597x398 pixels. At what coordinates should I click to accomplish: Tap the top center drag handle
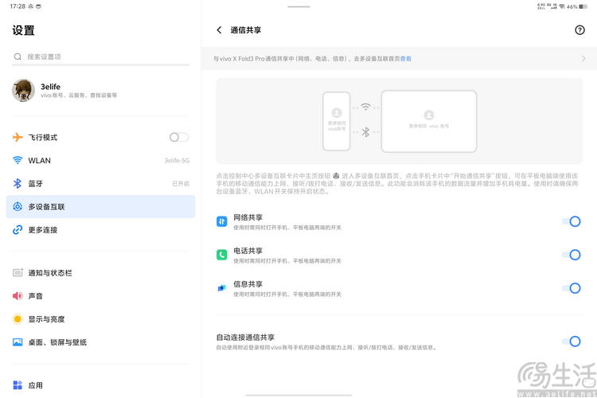tap(298, 6)
